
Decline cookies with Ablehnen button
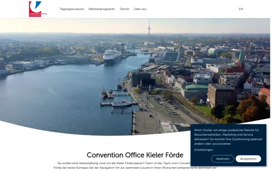tap(222, 159)
